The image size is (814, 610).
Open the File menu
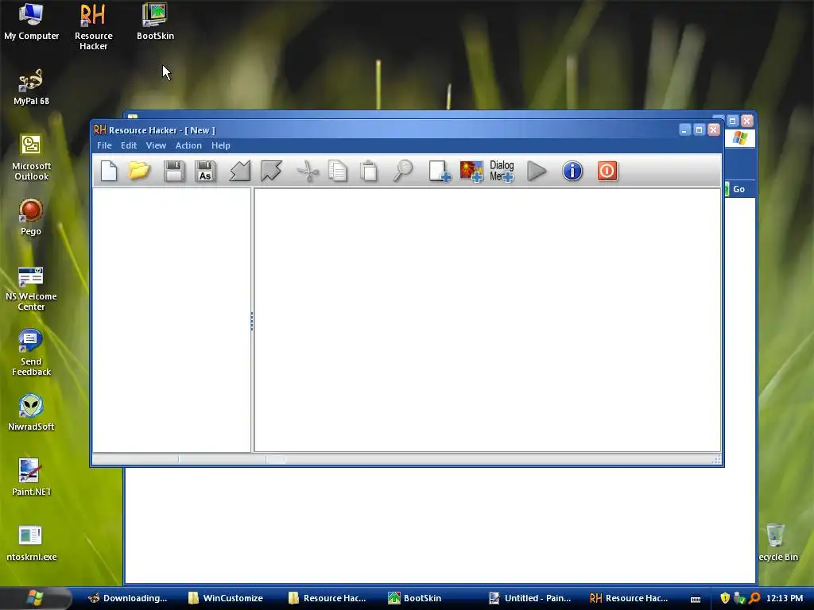[104, 145]
